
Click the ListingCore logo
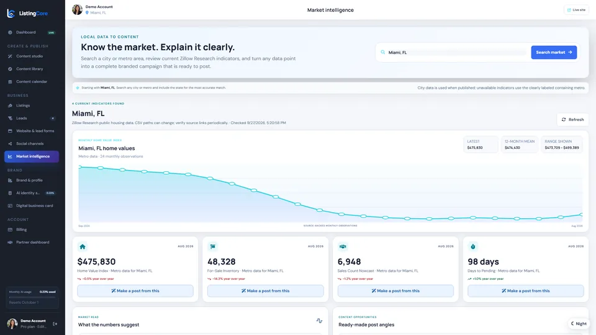click(x=27, y=13)
